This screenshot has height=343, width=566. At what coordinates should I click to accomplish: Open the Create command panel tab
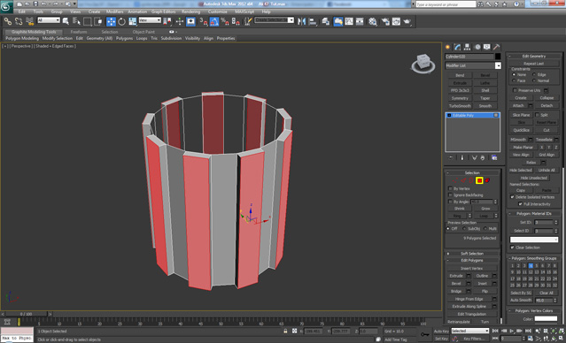click(x=448, y=47)
